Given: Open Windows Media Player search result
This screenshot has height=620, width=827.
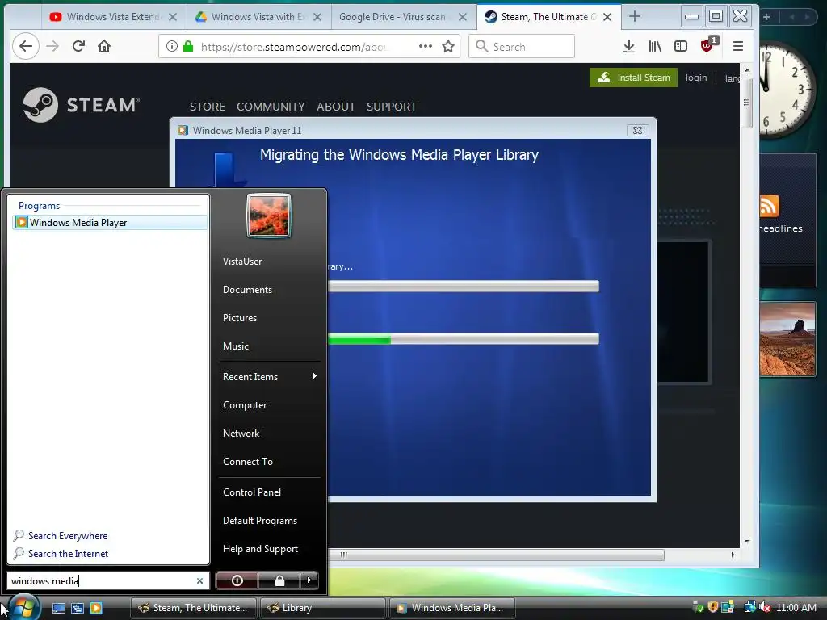Looking at the screenshot, I should (x=109, y=223).
